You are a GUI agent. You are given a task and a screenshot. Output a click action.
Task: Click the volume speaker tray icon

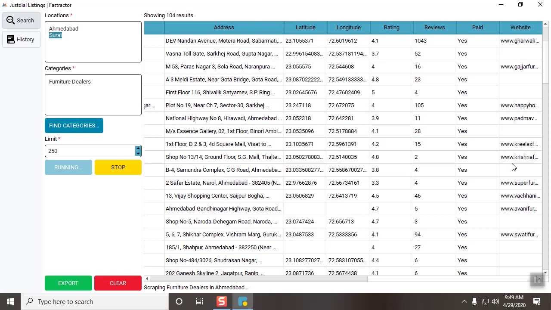pyautogui.click(x=495, y=301)
